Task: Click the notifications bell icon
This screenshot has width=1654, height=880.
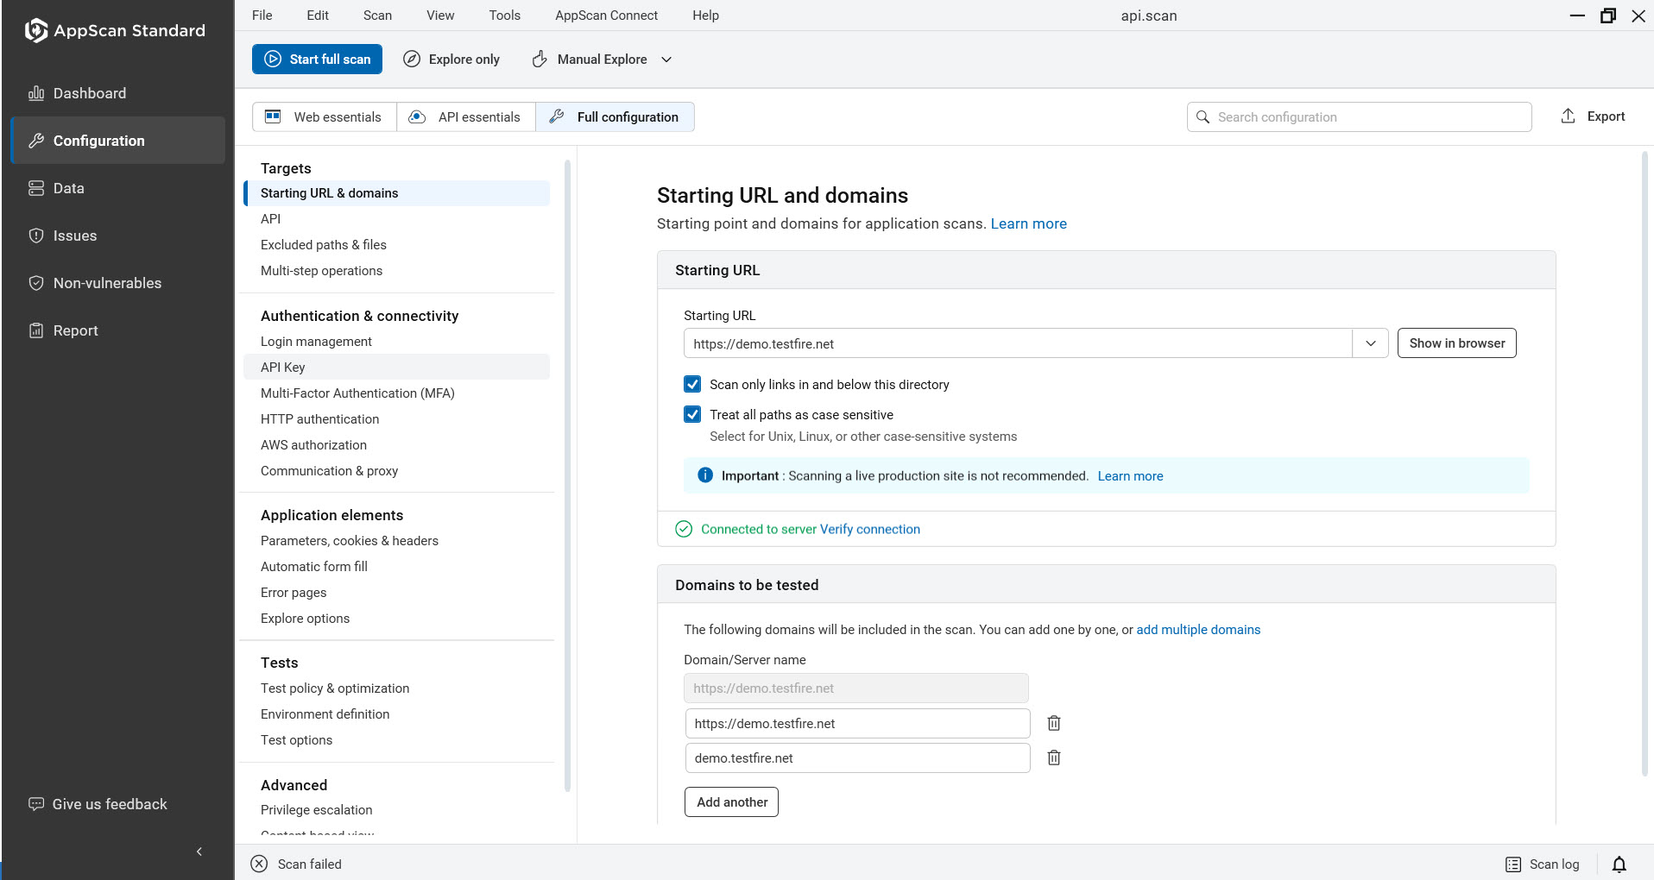Action: [1619, 864]
